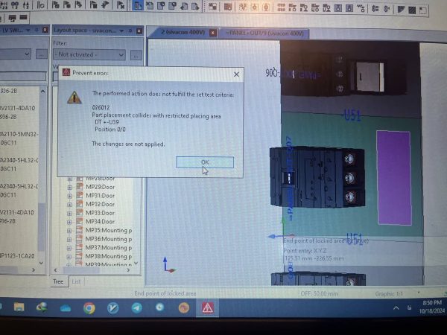Select the Tree tab in Layout space
Viewport: 447px width, 335px height.
58,281
